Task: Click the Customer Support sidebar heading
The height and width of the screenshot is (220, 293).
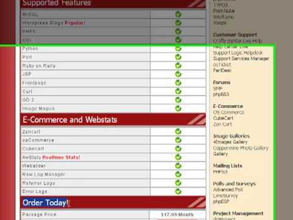Action: click(235, 35)
